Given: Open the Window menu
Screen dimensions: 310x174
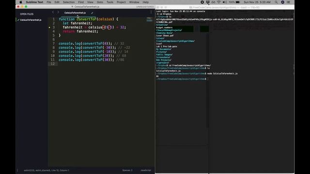Looking at the screenshot, I should (134, 2).
